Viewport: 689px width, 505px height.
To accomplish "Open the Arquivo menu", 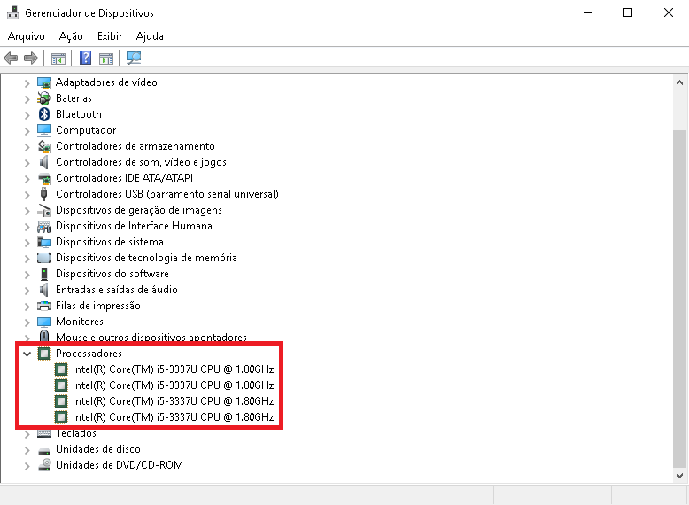I will pyautogui.click(x=27, y=36).
